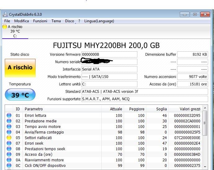Image resolution: width=214 pixels, height=170 pixels.
Task: Click the Numero accensioni value 9077 volte
Action: click(x=192, y=77)
